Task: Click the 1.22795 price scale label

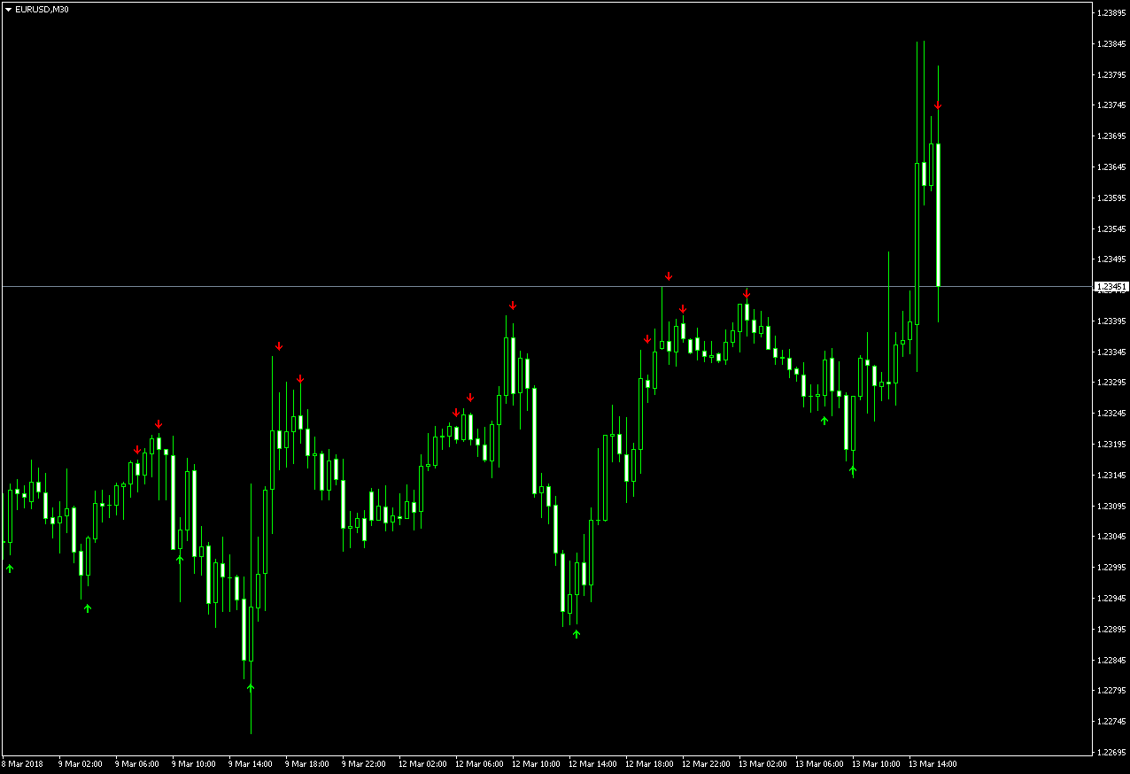Action: [x=1112, y=691]
